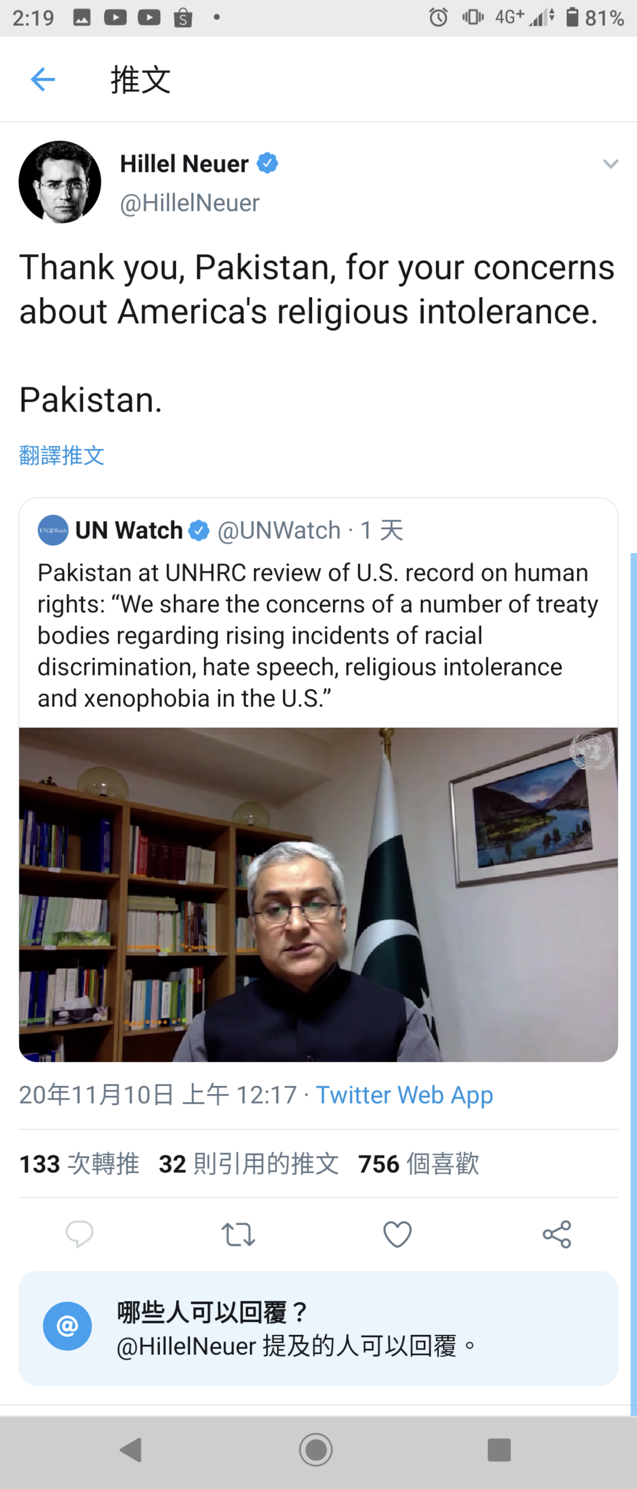Open the Twitter Web App link
637x1489 pixels.
coord(404,1095)
